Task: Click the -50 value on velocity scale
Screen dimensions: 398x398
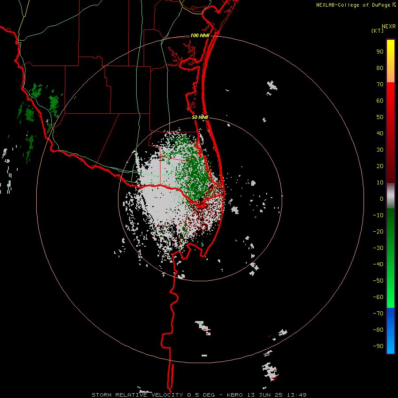Action: 378,280
